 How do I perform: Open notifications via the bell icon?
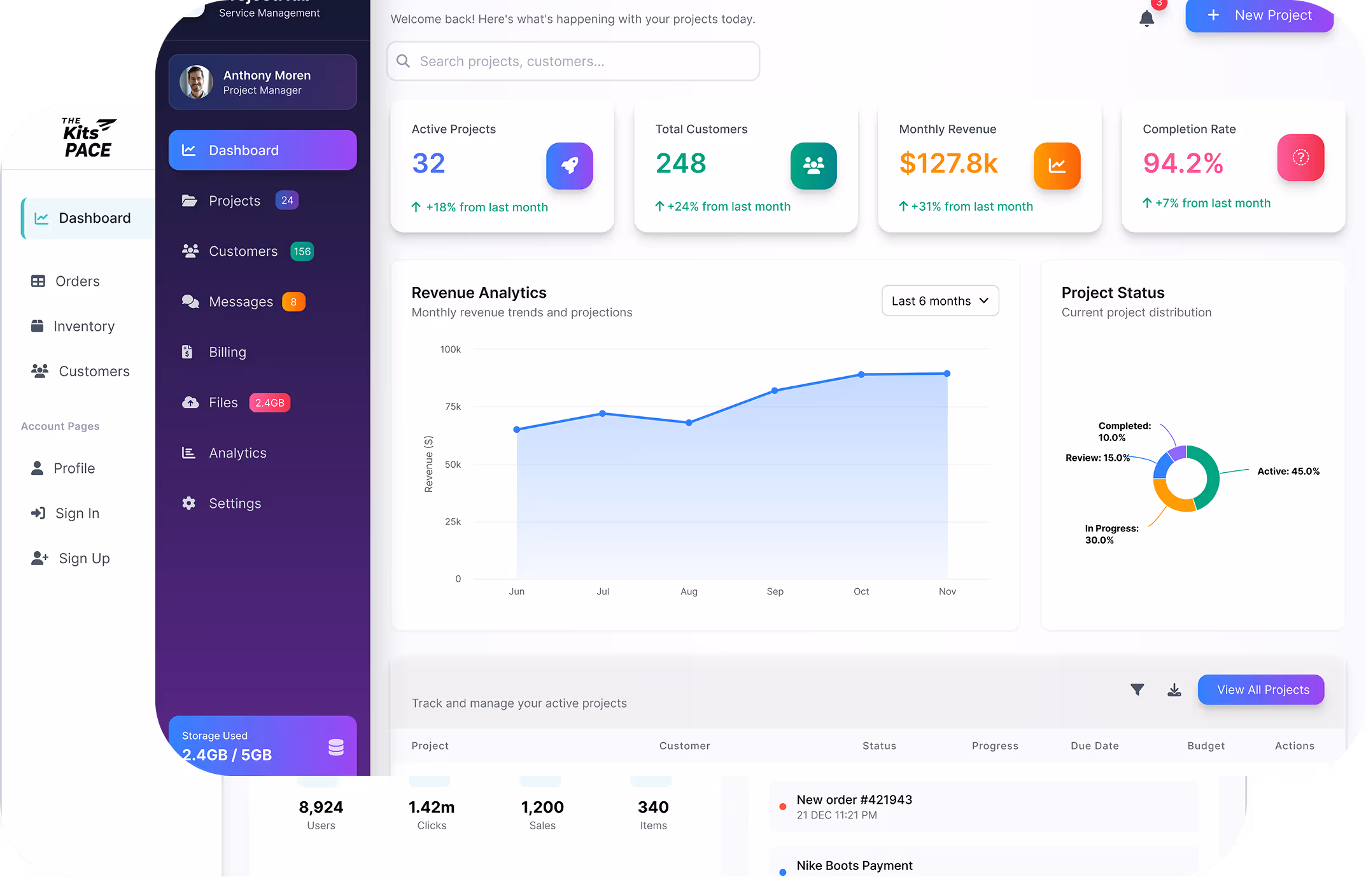point(1146,19)
